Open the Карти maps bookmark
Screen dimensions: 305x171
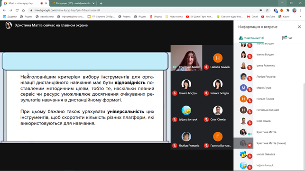[x=284, y=17]
